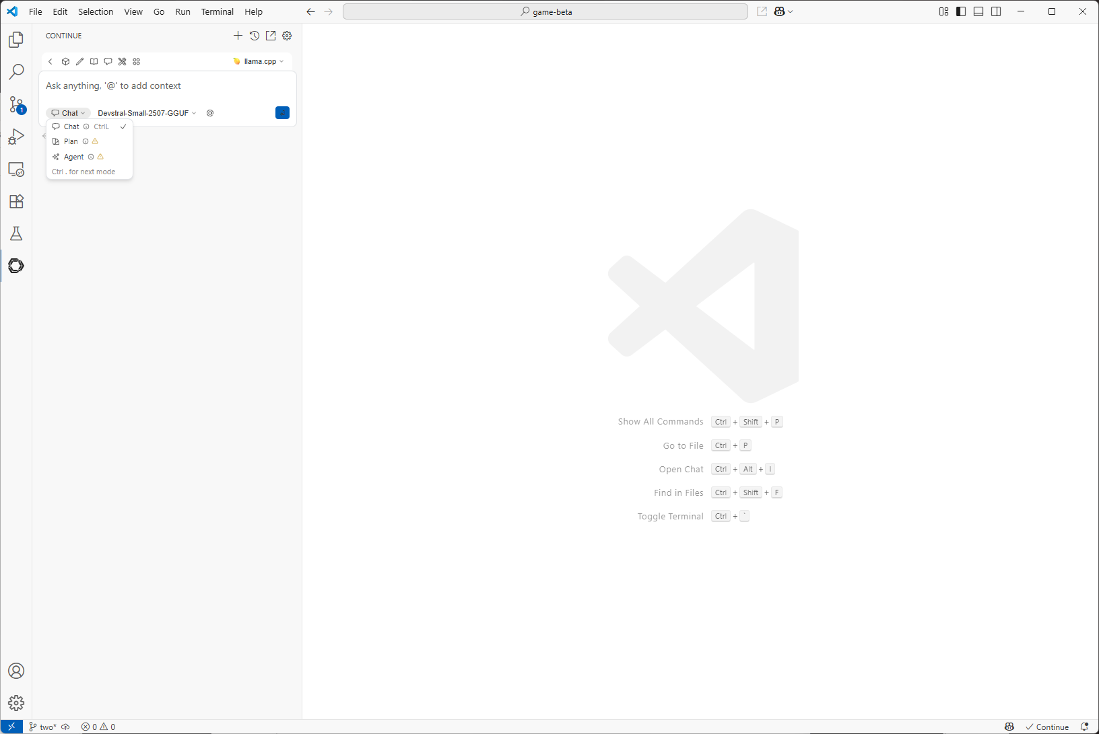1099x734 pixels.
Task: Open the Devstral-Small-2507-GGUF model dropdown
Action: [147, 113]
